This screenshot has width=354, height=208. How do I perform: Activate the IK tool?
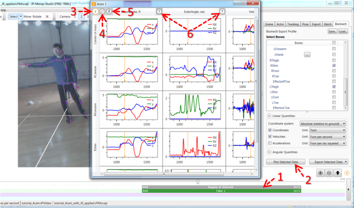pos(47,16)
